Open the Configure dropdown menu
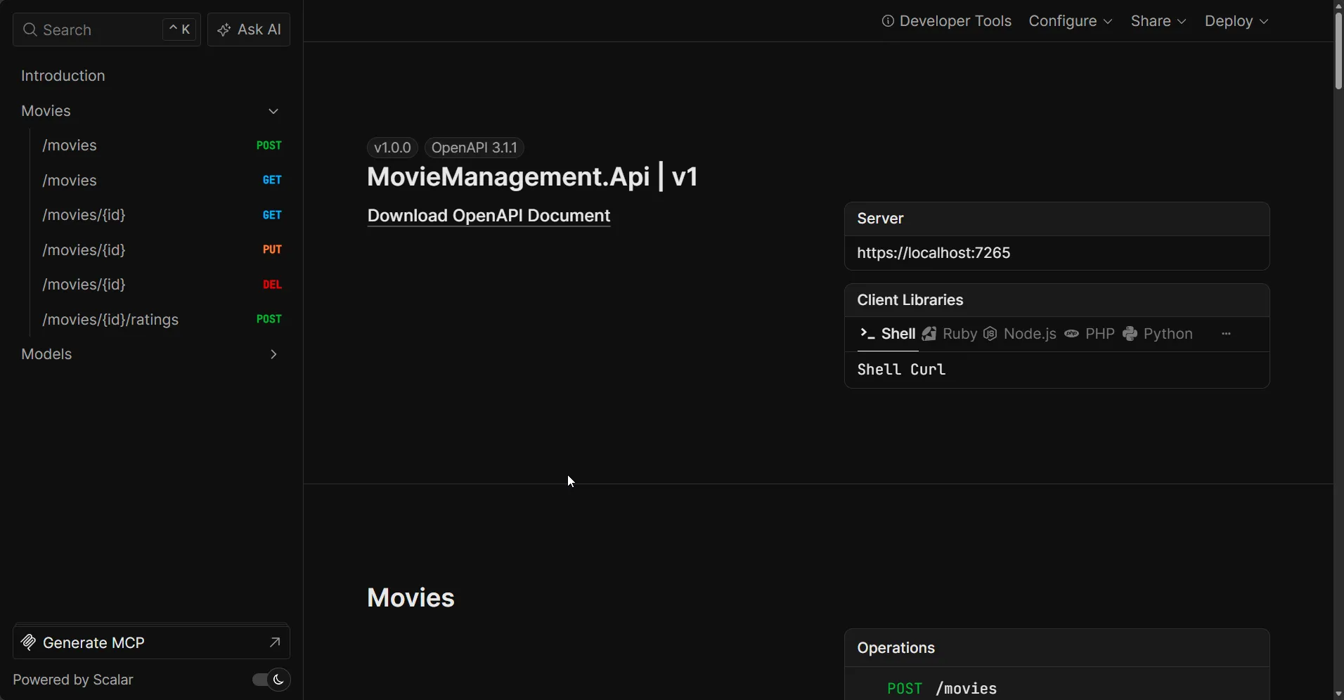Viewport: 1344px width, 700px height. [1071, 21]
